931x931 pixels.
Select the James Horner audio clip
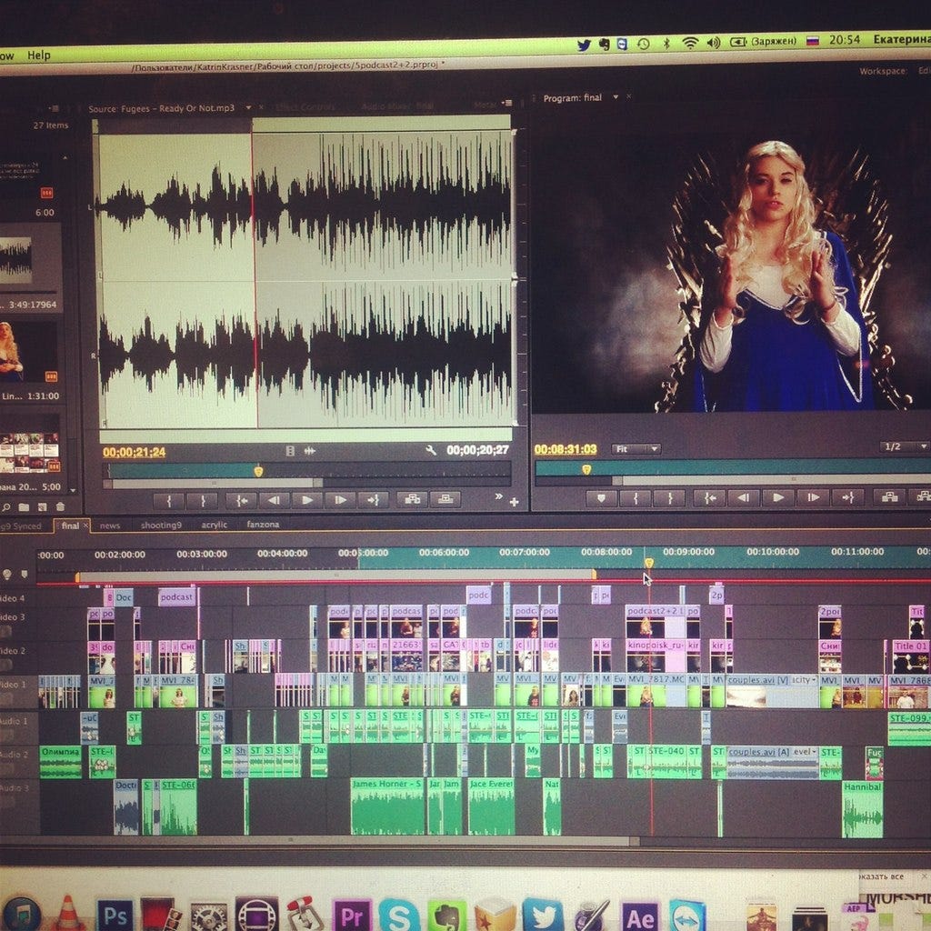click(387, 806)
